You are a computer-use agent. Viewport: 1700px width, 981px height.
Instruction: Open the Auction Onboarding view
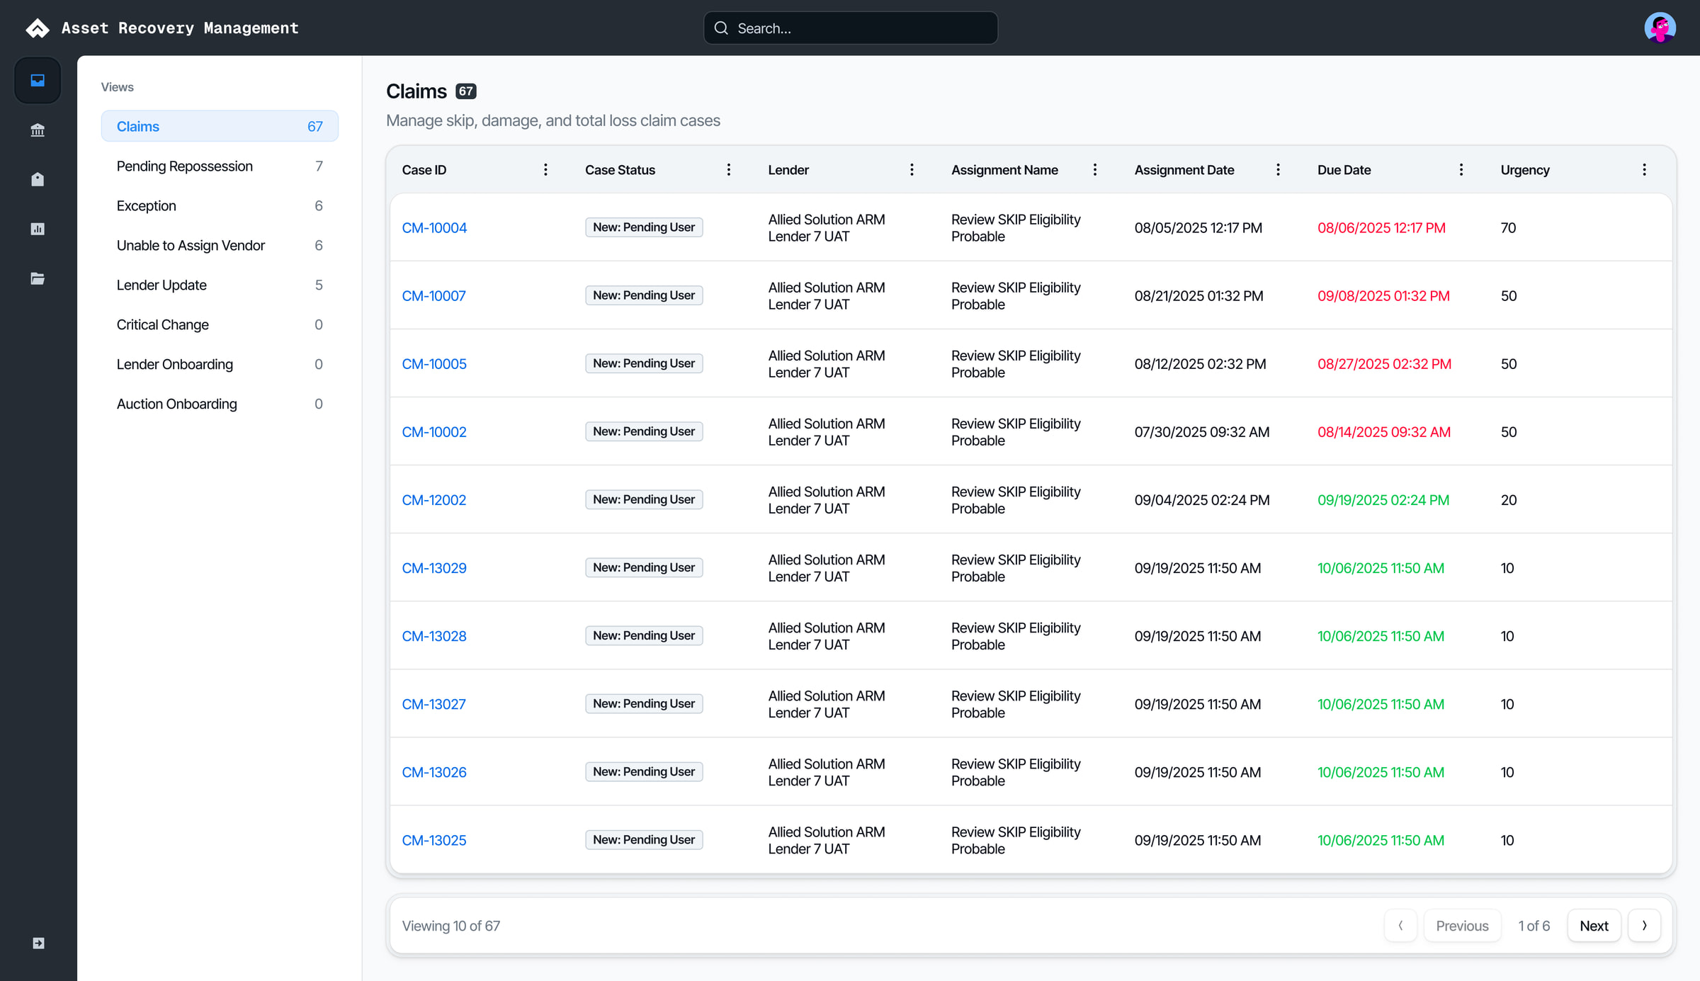click(x=220, y=404)
